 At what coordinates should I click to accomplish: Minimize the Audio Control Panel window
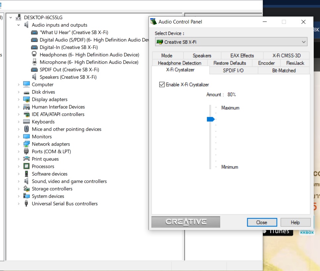tap(265, 22)
